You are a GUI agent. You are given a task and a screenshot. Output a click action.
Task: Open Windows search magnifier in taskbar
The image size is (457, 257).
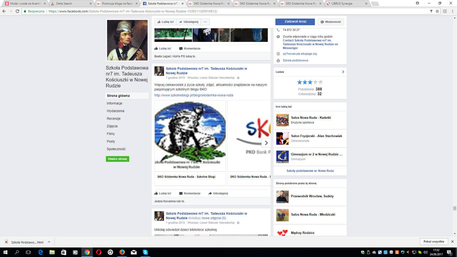(17, 252)
